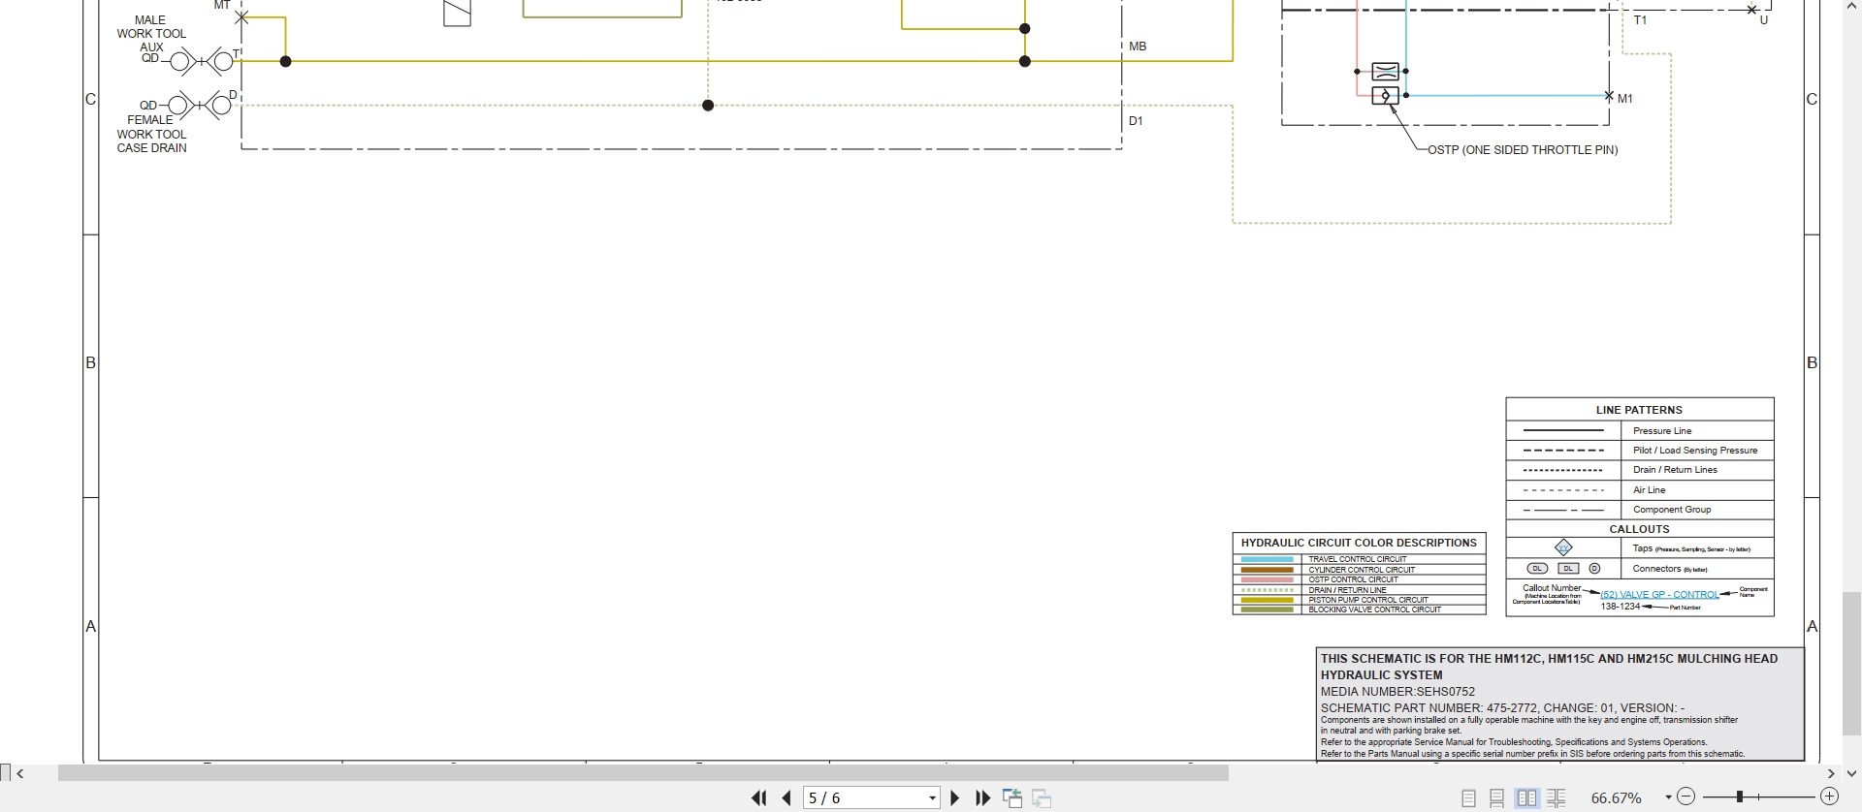Click the previous view icon
1862x812 pixels.
[x=1012, y=797]
